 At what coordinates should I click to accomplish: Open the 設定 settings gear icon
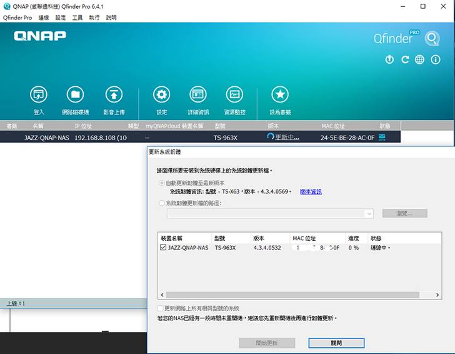pos(162,94)
